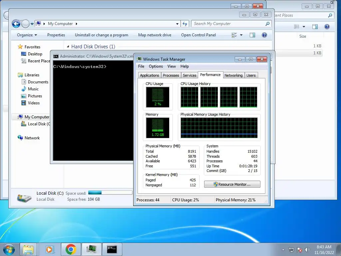Collapse the Hard Disk Drives group
This screenshot has height=256, width=341.
coord(68,47)
